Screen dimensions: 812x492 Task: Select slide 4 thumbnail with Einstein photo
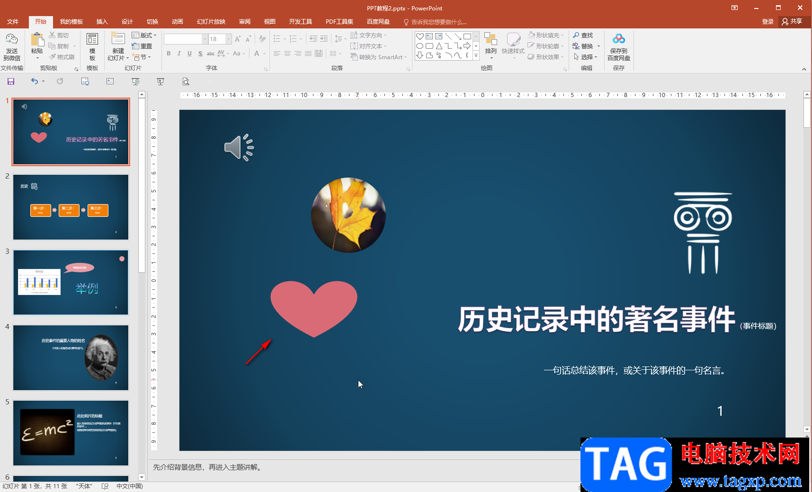pyautogui.click(x=71, y=358)
